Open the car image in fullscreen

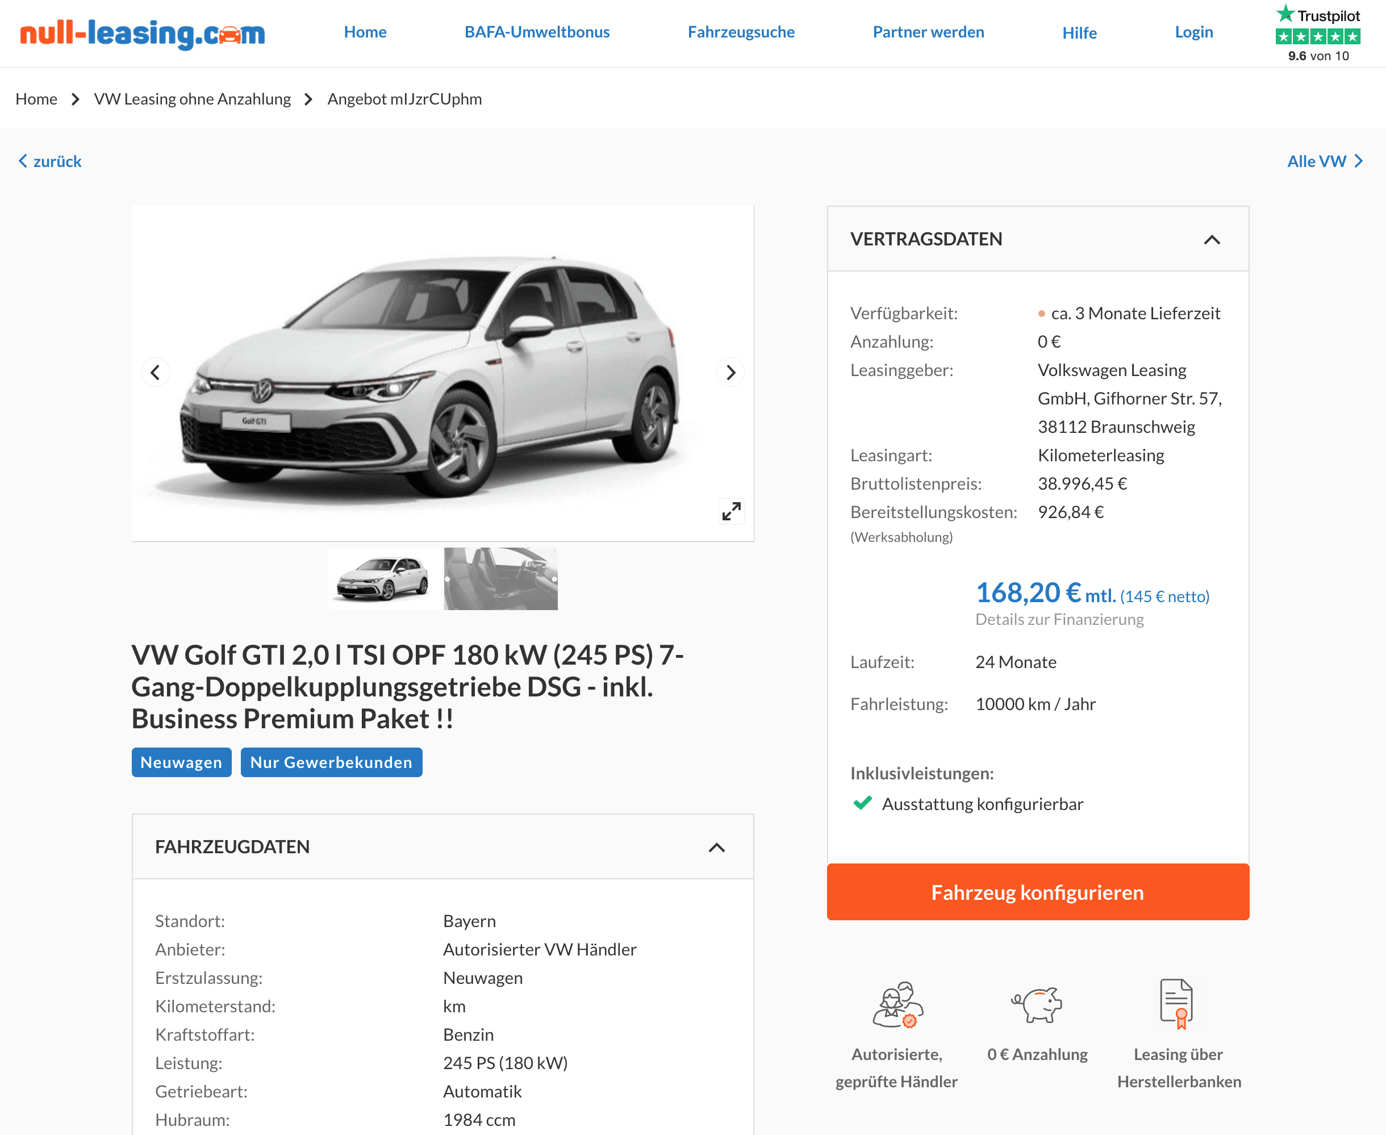(x=731, y=511)
